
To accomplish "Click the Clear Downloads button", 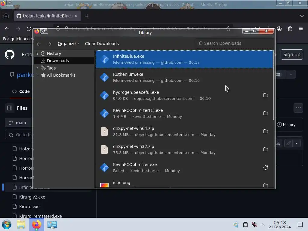I will 102,44.
